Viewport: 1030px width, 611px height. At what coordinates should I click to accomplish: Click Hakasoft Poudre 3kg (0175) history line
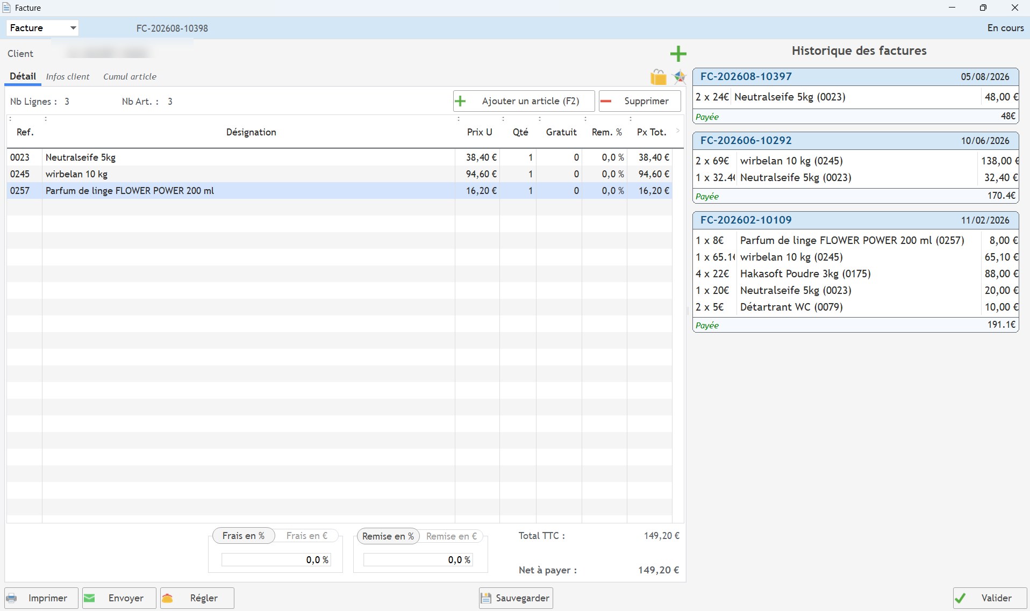tap(856, 274)
